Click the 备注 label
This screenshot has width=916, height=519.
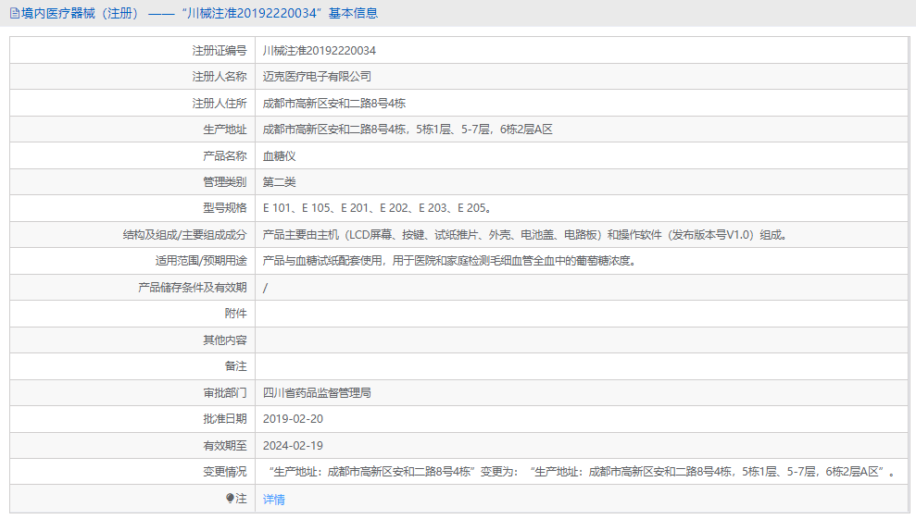point(235,366)
